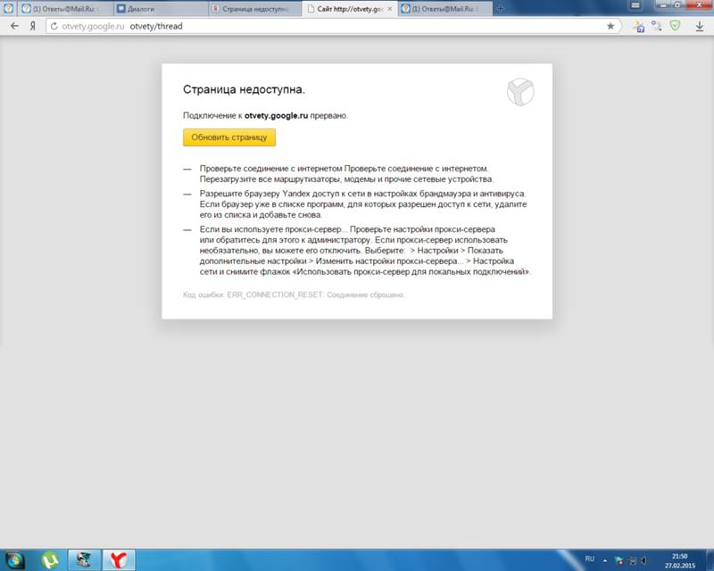The image size is (714, 571).
Task: Minimize the browser window
Action: [x=664, y=4]
